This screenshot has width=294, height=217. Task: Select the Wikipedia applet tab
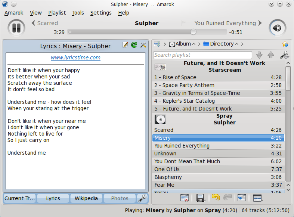(86, 198)
